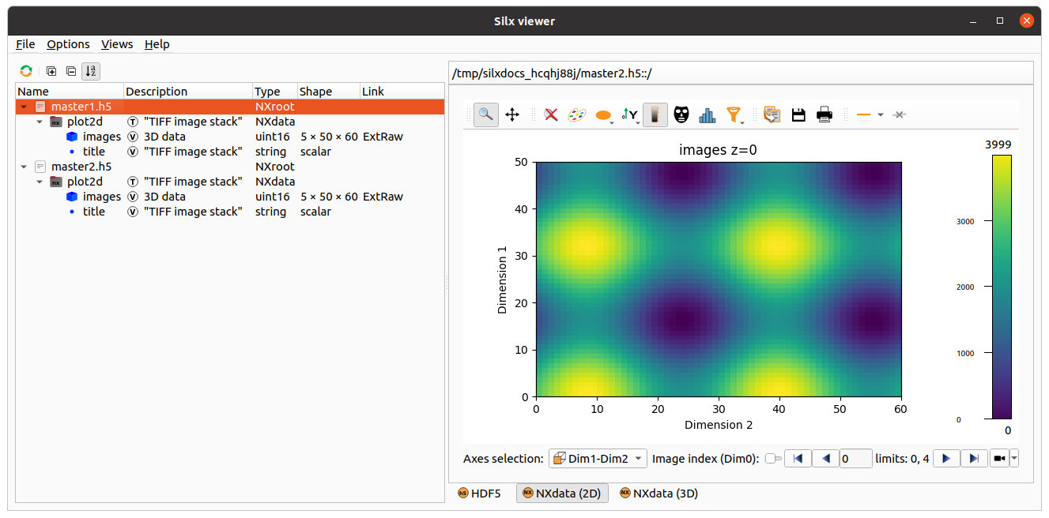Click the refresh files icon
1049x518 pixels.
(26, 71)
